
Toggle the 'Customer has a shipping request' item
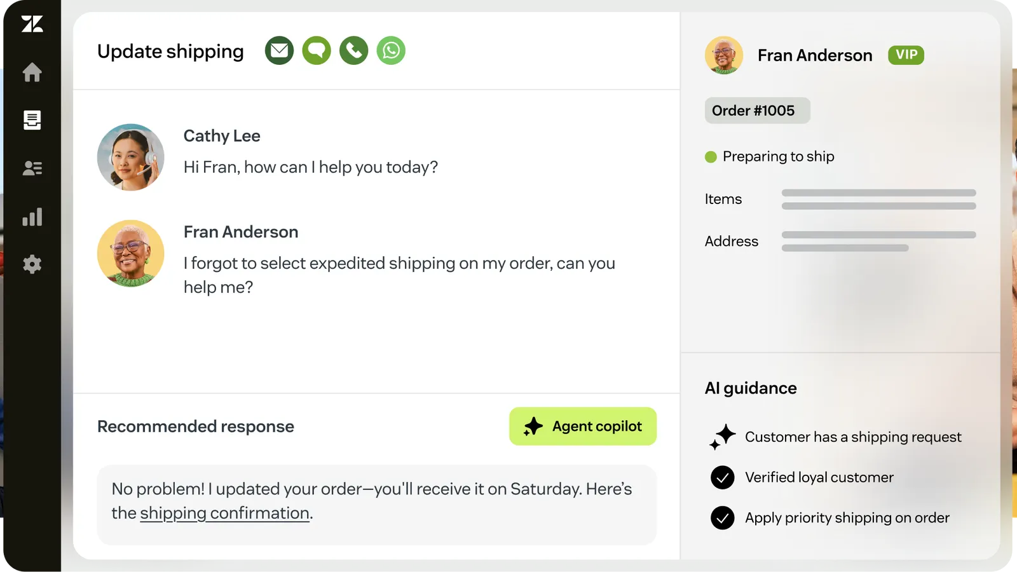[723, 437]
